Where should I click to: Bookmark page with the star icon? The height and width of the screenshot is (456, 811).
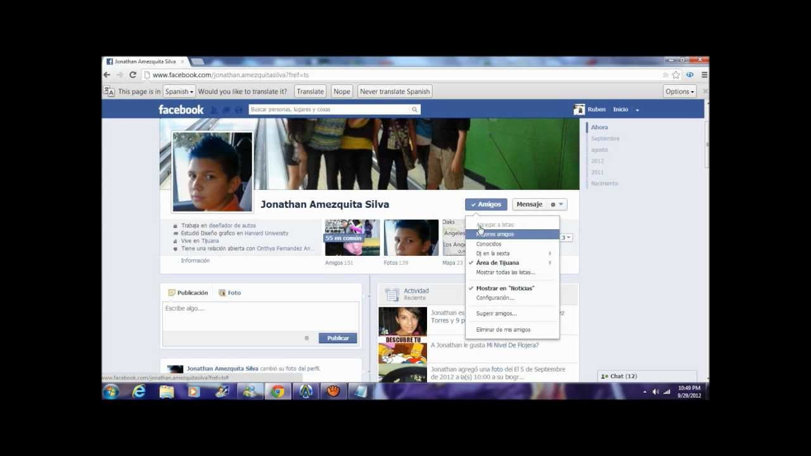click(x=676, y=75)
